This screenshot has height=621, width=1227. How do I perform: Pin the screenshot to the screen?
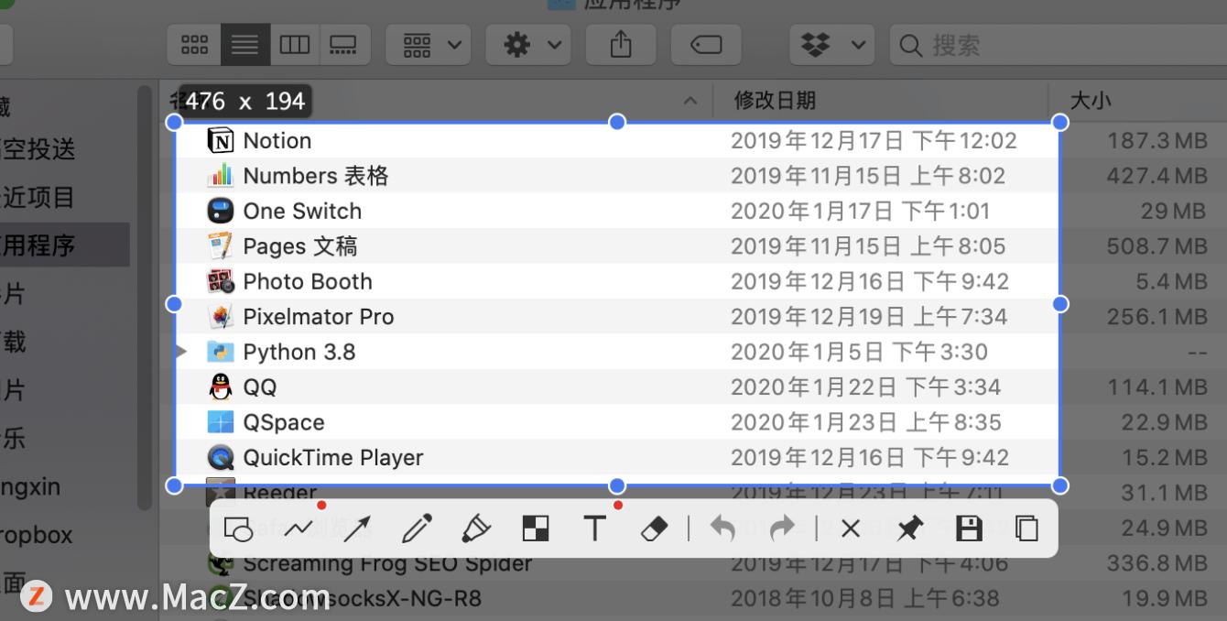coord(909,528)
